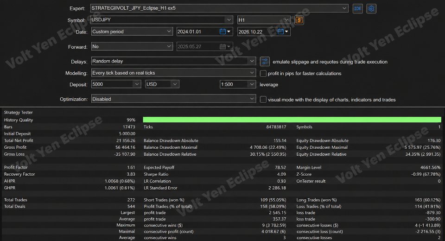Select LR Standard Error value 2 286.18
The image size is (445, 241).
[277, 188]
